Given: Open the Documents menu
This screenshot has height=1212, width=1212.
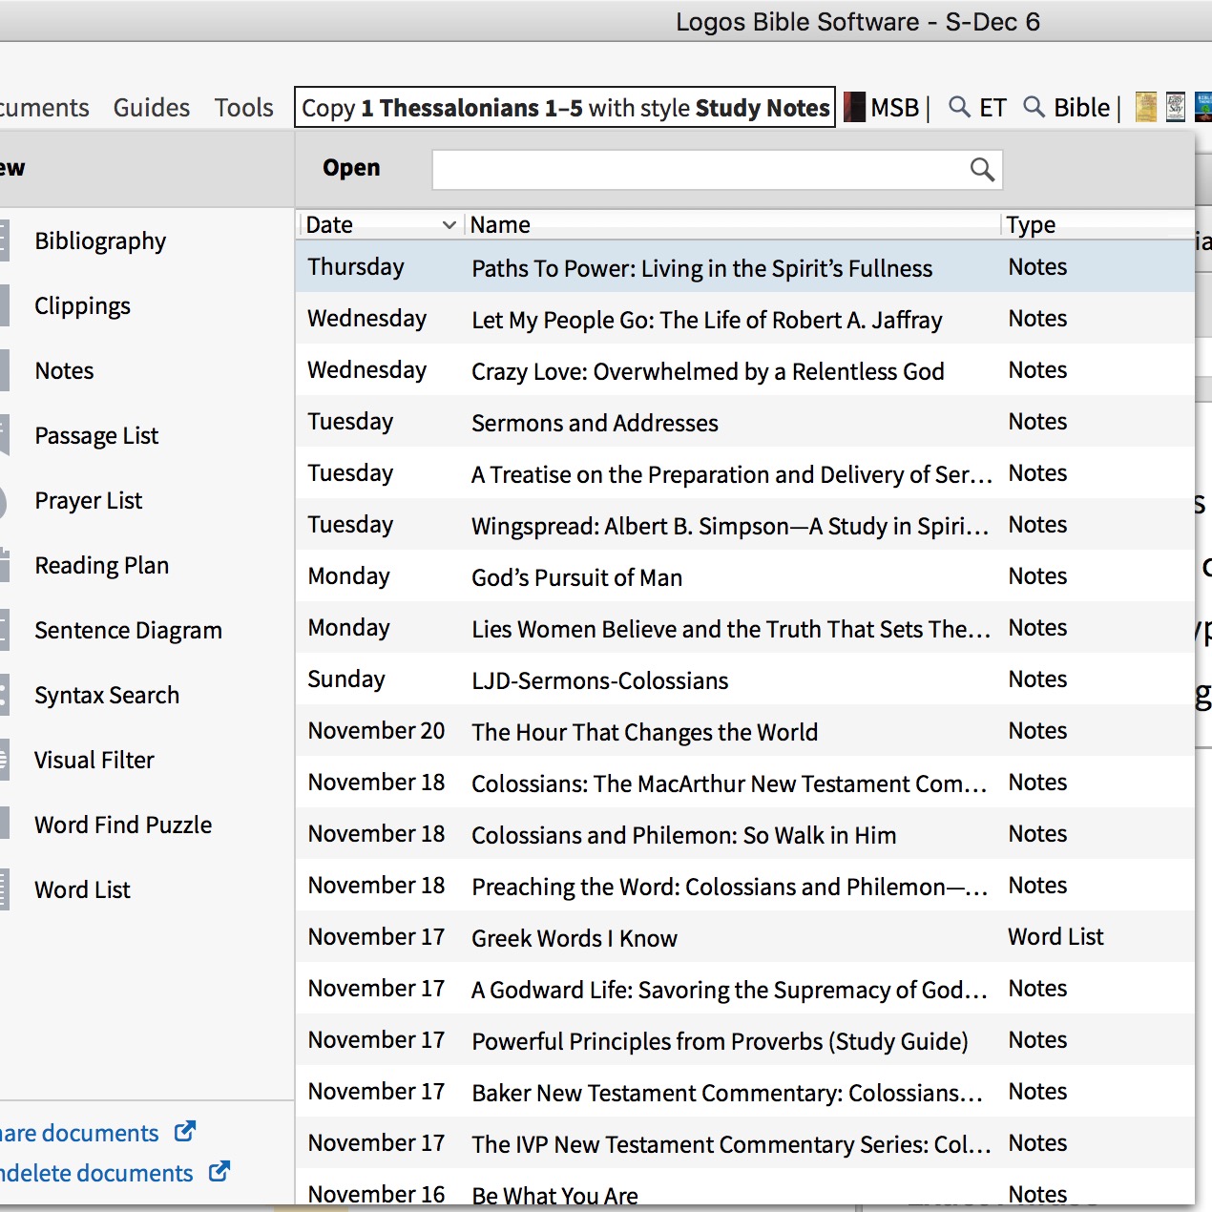Looking at the screenshot, I should tap(44, 108).
